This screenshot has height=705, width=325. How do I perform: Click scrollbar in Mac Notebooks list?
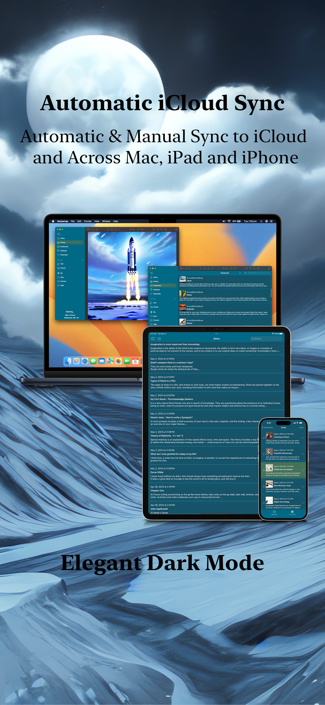tap(271, 292)
